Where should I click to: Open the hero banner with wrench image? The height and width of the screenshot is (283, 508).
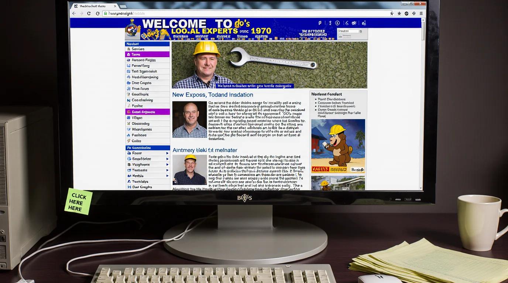coord(270,65)
